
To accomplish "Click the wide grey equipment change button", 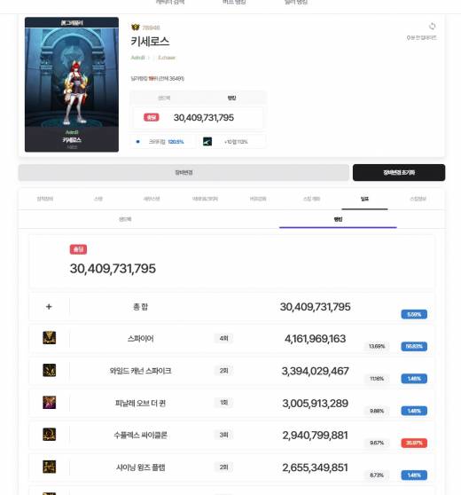I will 184,172.
